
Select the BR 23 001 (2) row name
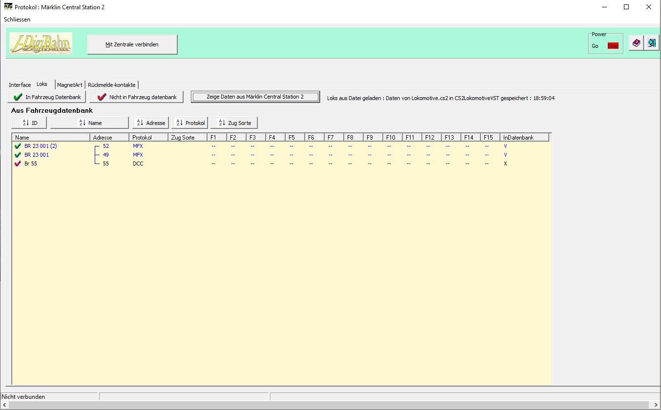41,146
